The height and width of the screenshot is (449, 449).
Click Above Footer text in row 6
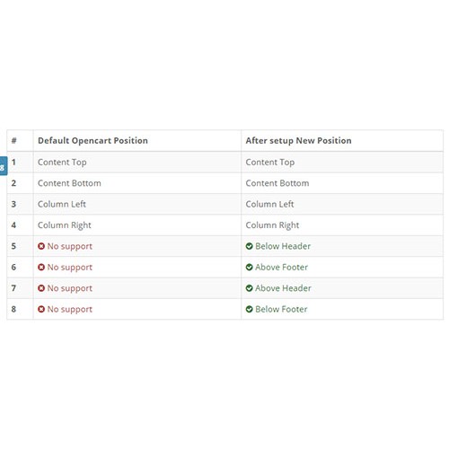pos(281,267)
